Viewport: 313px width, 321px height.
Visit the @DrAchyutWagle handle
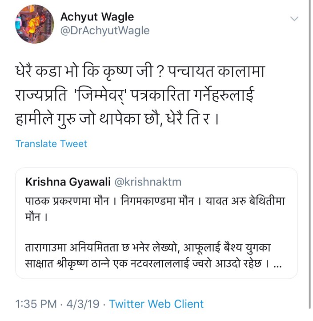(104, 30)
